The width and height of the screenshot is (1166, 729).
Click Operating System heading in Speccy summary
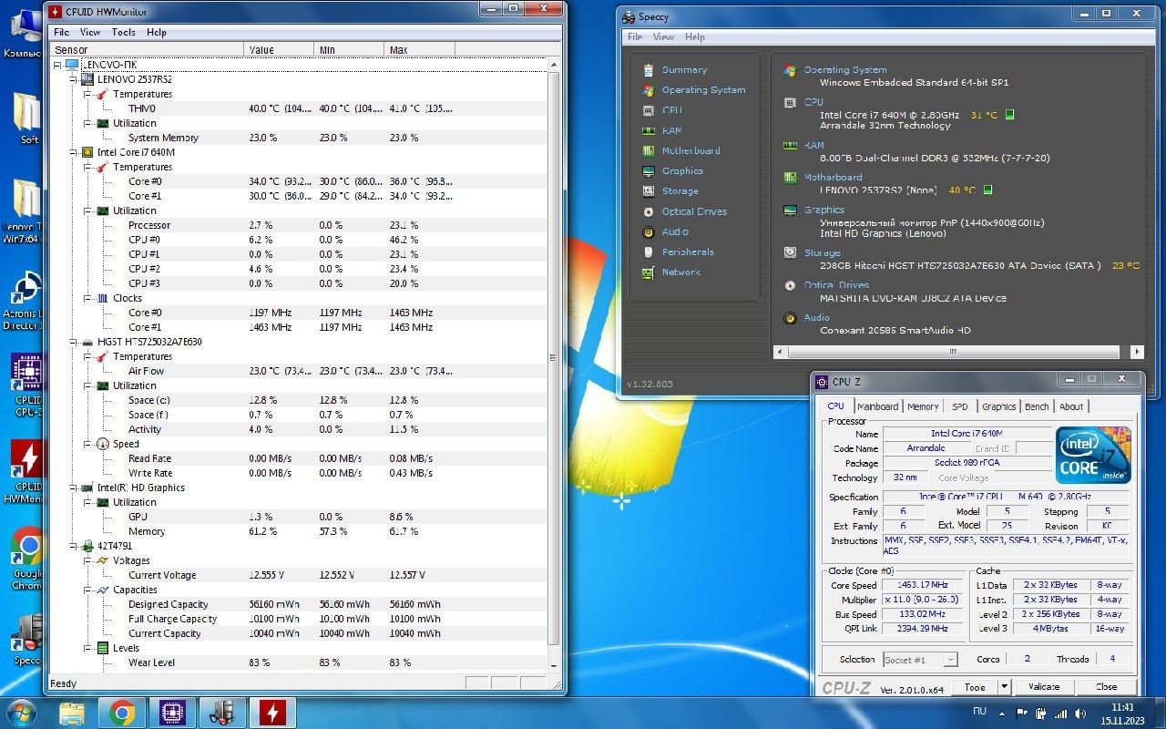[845, 69]
